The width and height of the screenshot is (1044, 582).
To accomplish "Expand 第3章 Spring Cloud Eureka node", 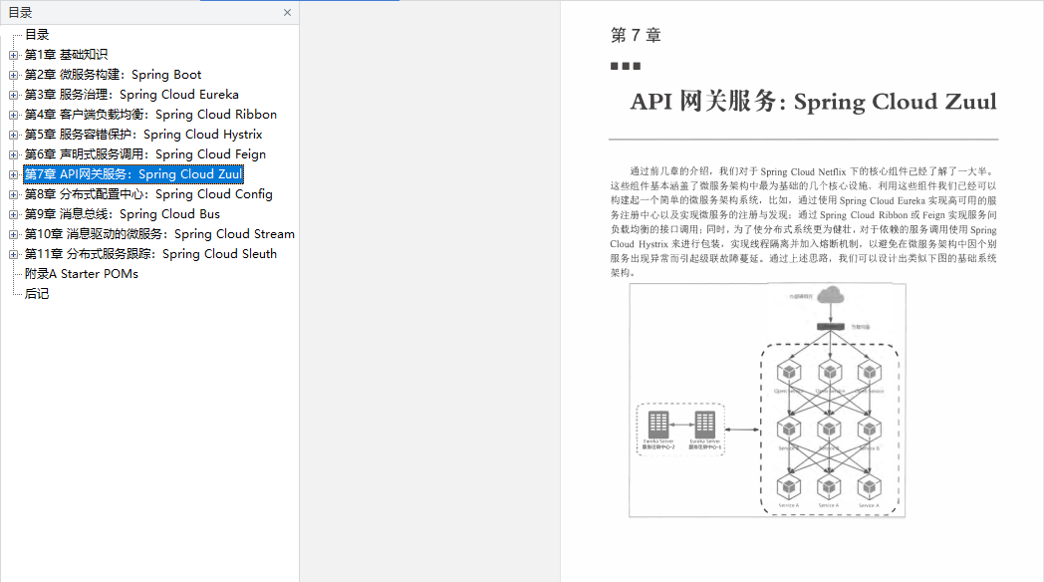I will click(x=13, y=96).
